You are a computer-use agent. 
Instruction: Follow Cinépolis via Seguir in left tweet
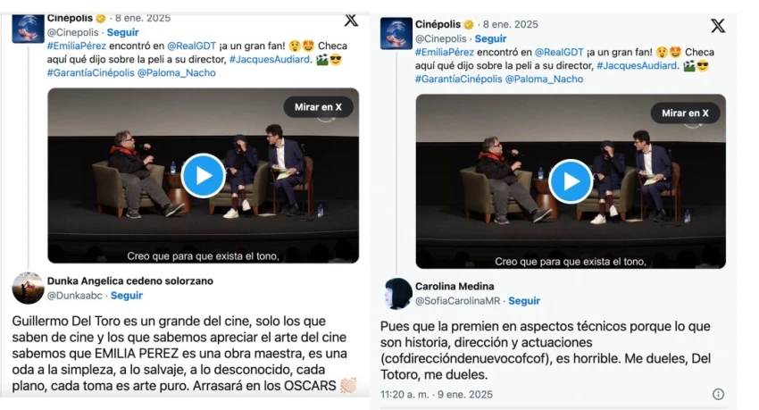click(122, 32)
